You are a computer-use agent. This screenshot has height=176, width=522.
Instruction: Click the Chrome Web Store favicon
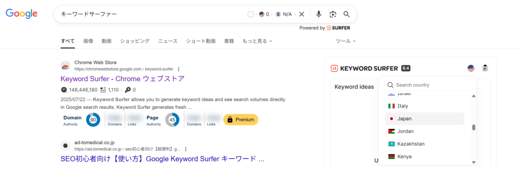(x=65, y=66)
